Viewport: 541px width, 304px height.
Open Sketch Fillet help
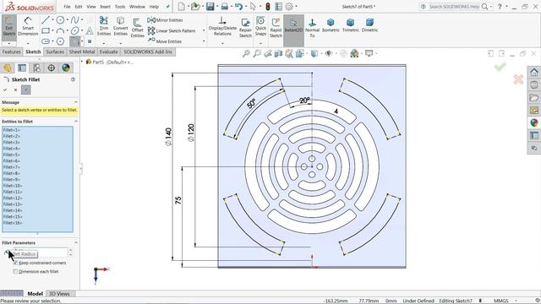pyautogui.click(x=74, y=79)
